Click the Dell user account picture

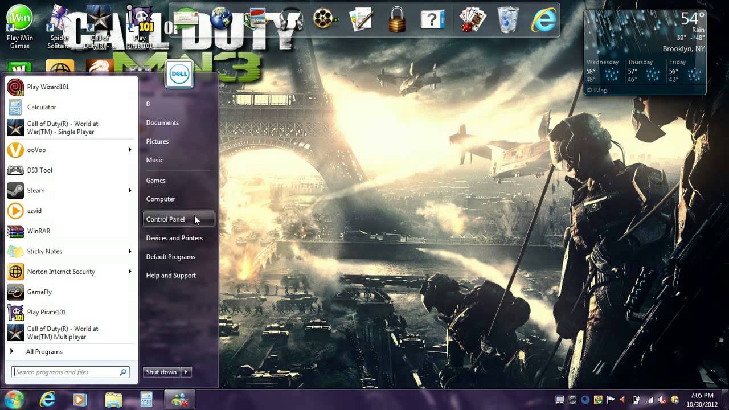pos(179,75)
